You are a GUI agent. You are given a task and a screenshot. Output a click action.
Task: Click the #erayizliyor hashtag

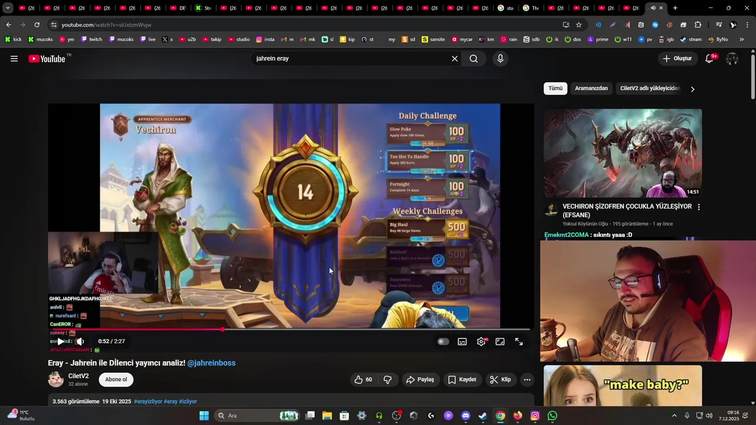(x=148, y=401)
